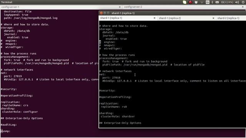Screen dimensions: 246x138
Task: Click '# Where and how to store data.' in shard-1
Action: coord(123,26)
